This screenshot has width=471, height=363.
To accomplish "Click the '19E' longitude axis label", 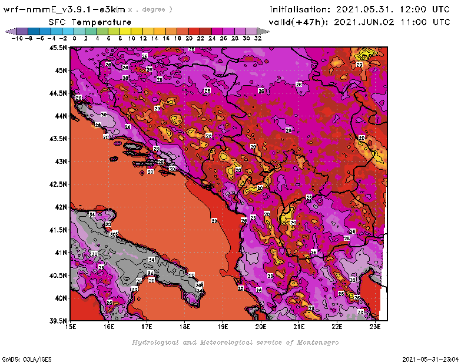I will pyautogui.click(x=223, y=327).
